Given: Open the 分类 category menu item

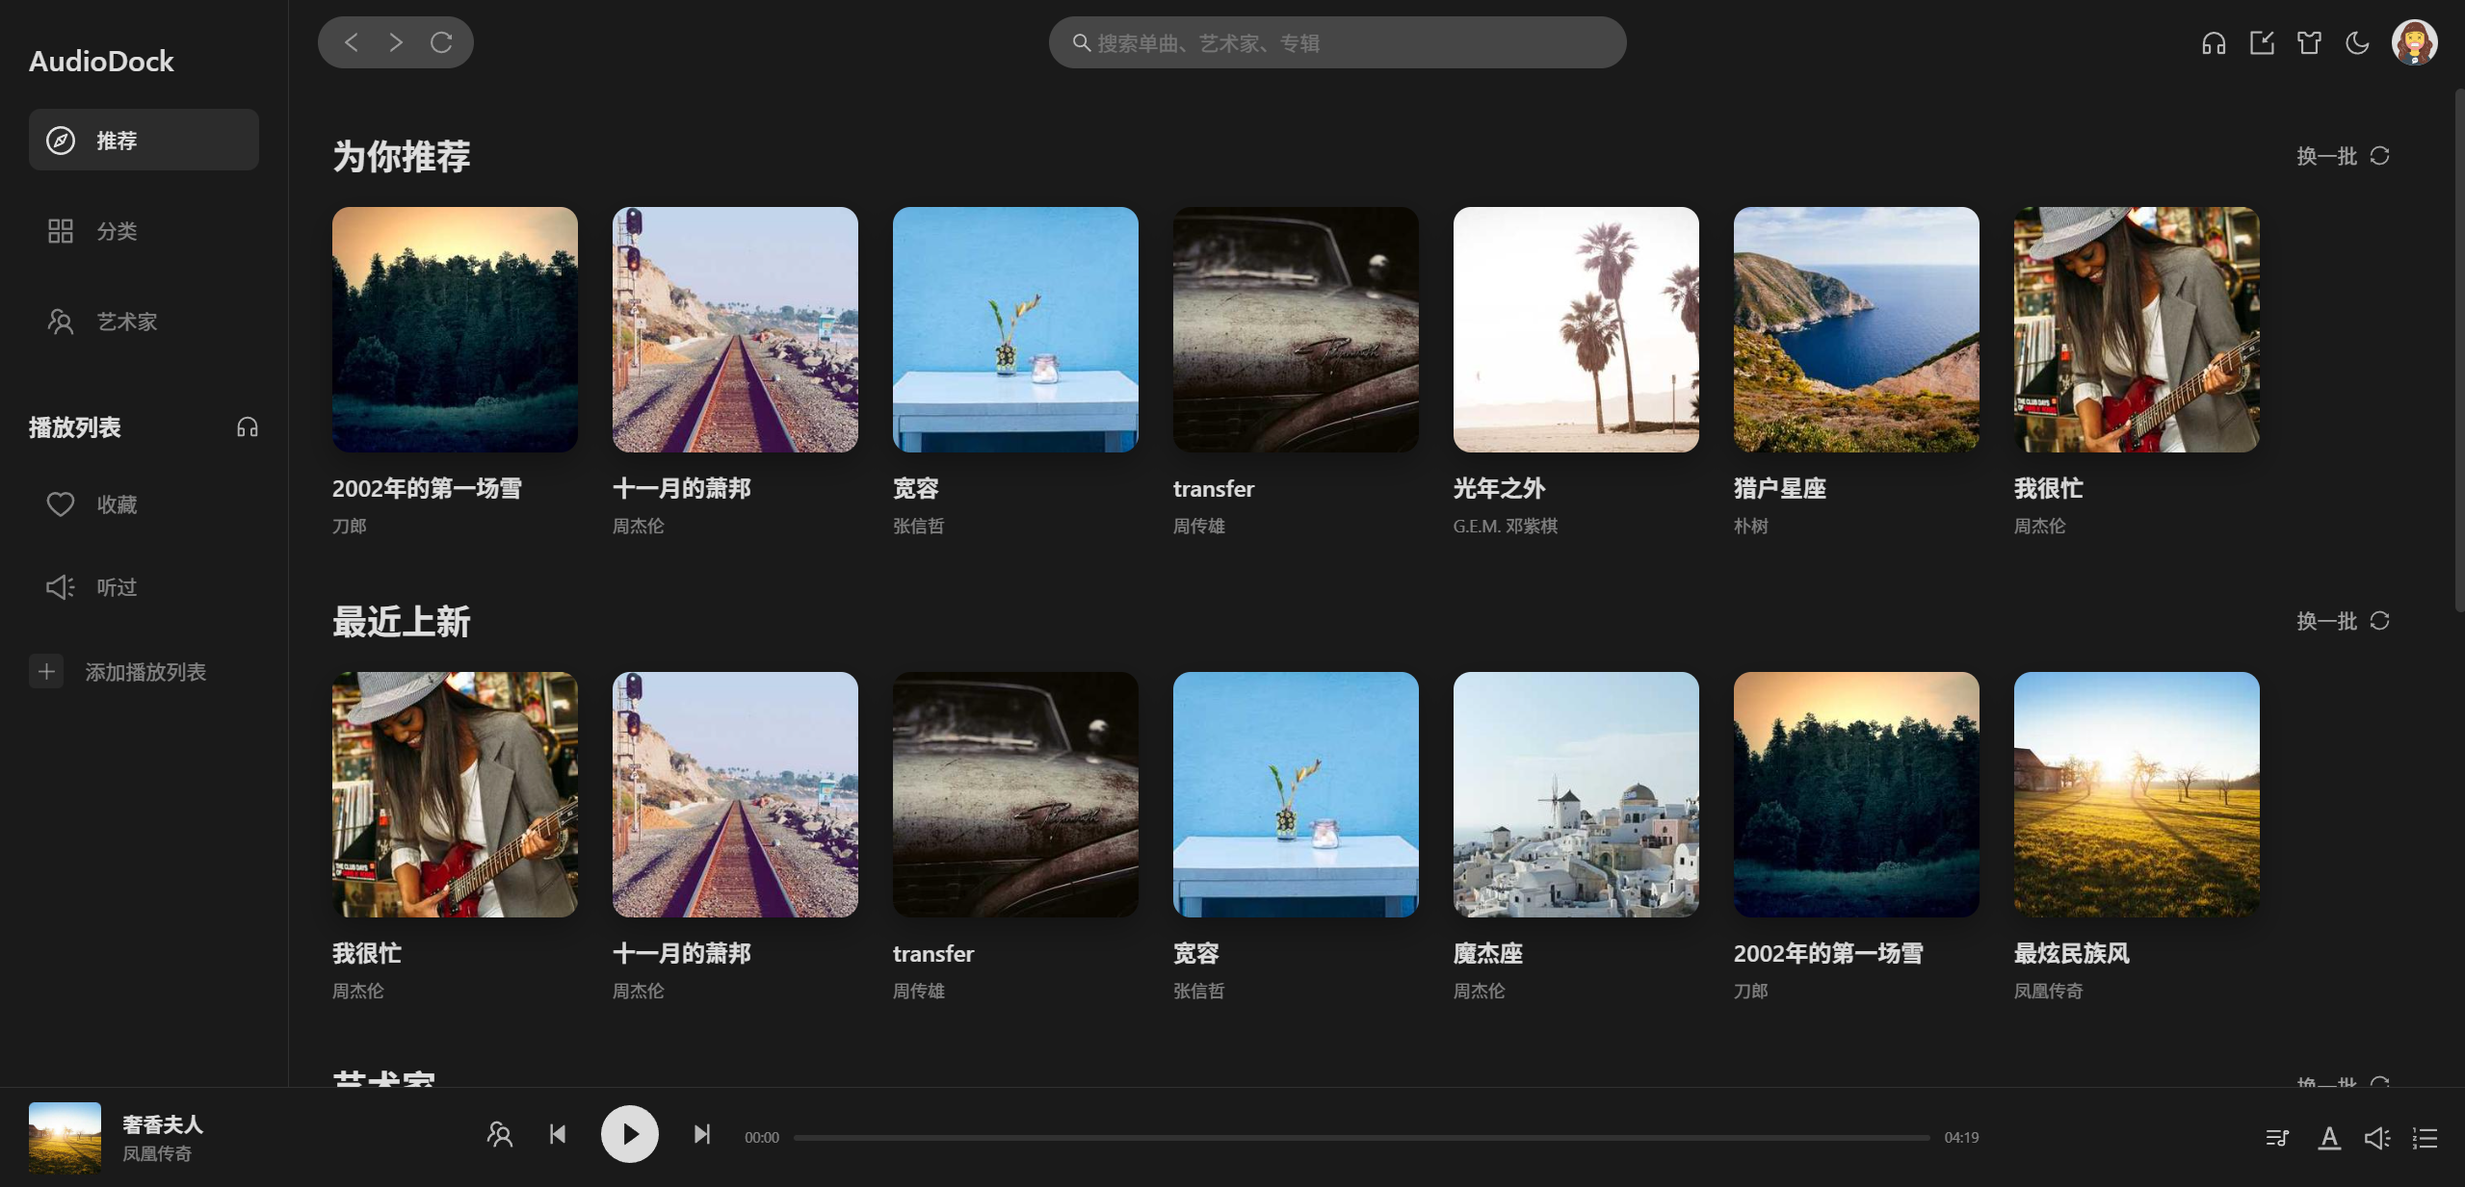Looking at the screenshot, I should pyautogui.click(x=116, y=231).
